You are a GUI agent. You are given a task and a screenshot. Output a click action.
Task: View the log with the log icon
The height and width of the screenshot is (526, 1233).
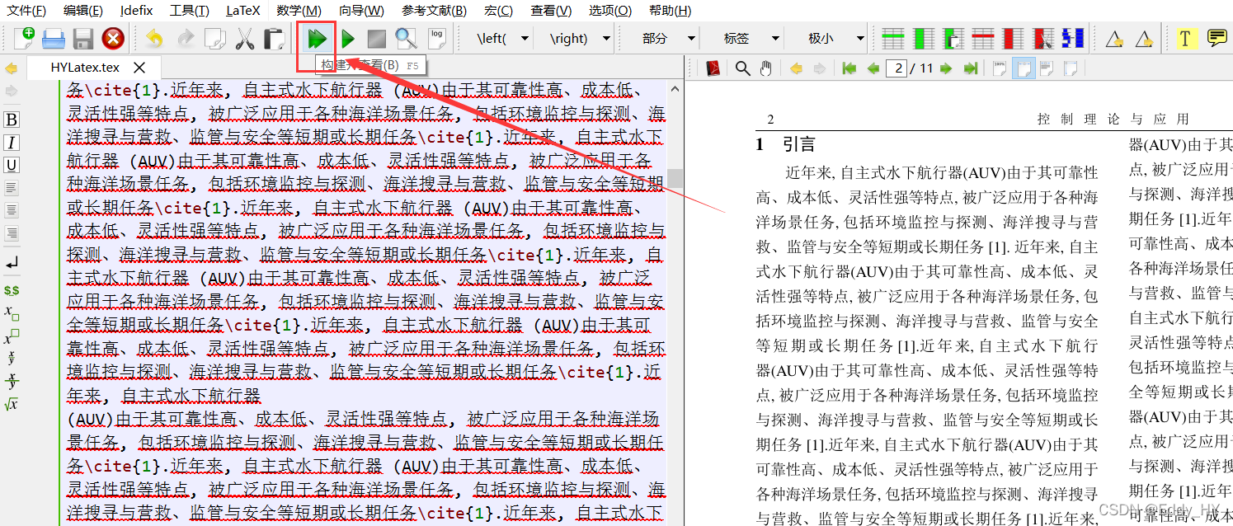[x=436, y=38]
